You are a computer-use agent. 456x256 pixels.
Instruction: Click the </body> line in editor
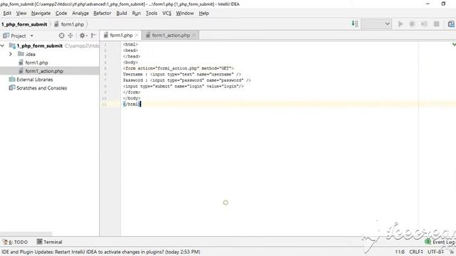coord(131,98)
